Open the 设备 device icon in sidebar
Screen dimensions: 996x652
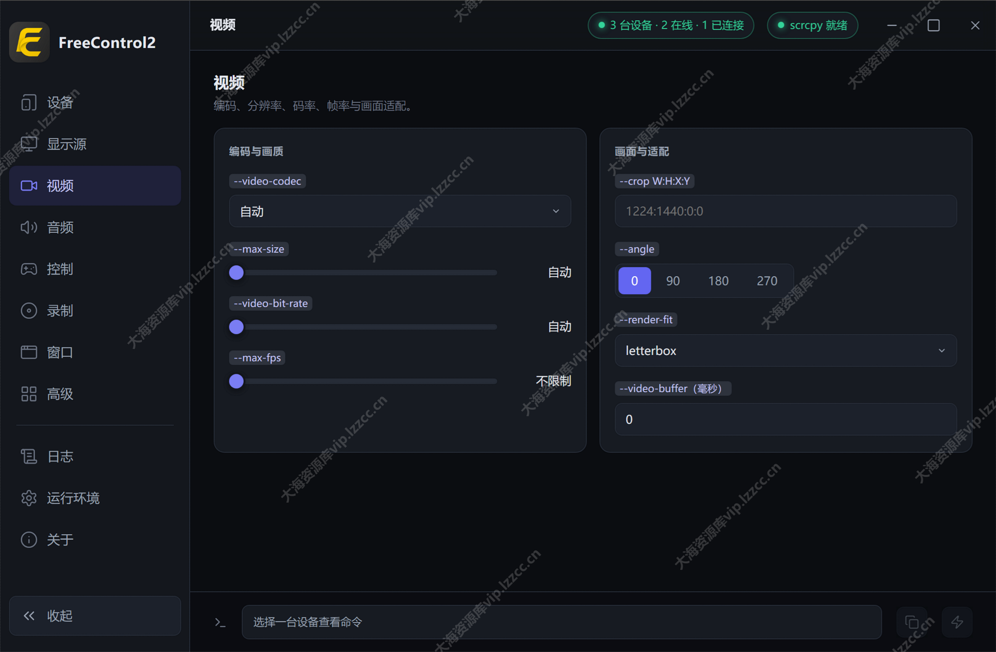point(29,103)
